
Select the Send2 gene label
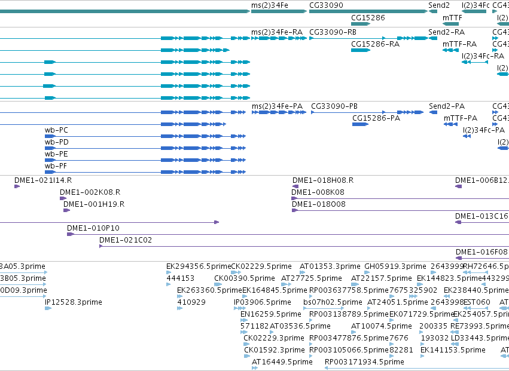point(439,5)
